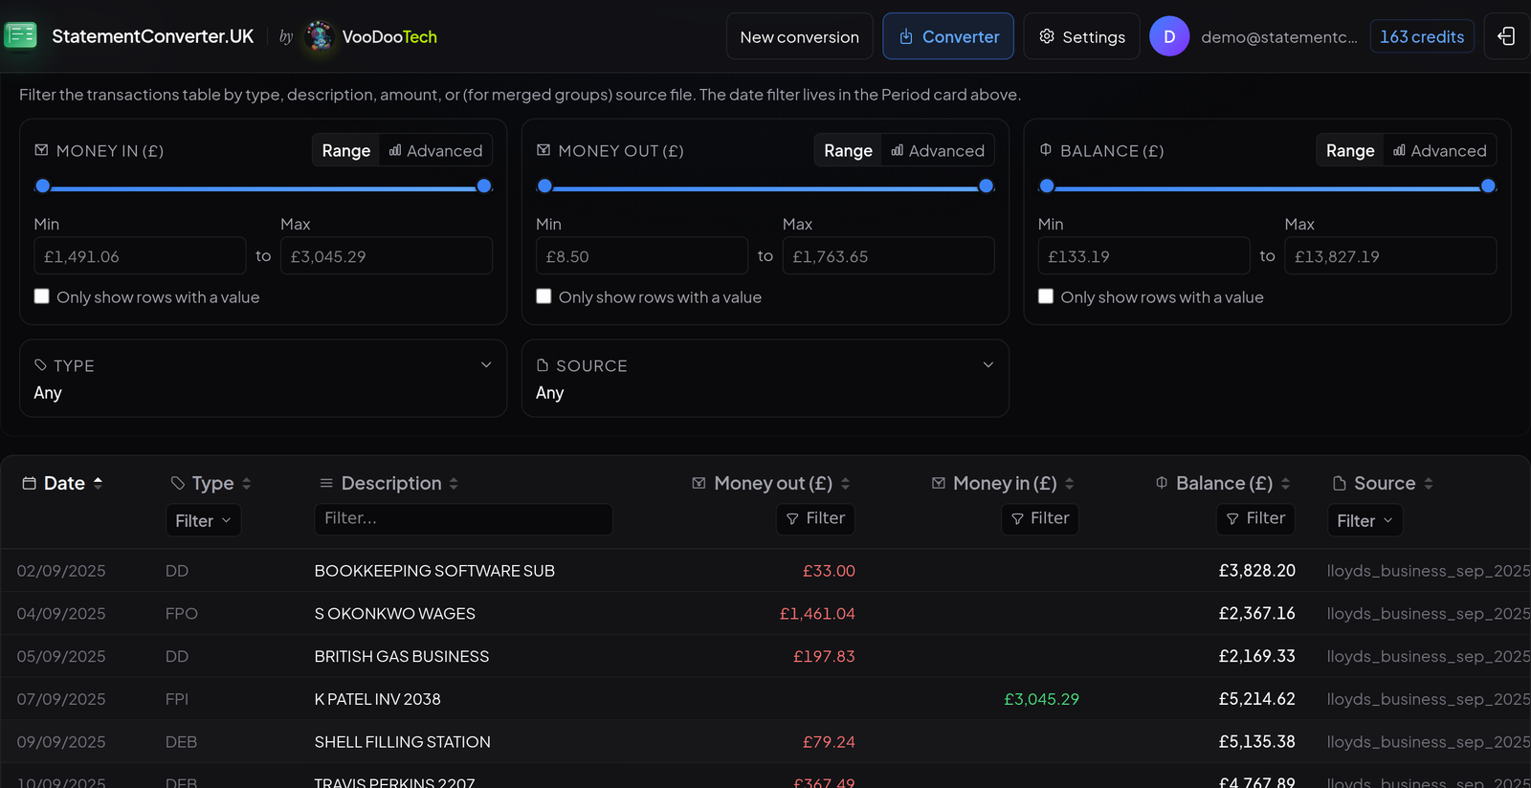Click the Date column header
The width and height of the screenshot is (1531, 788).
click(64, 483)
